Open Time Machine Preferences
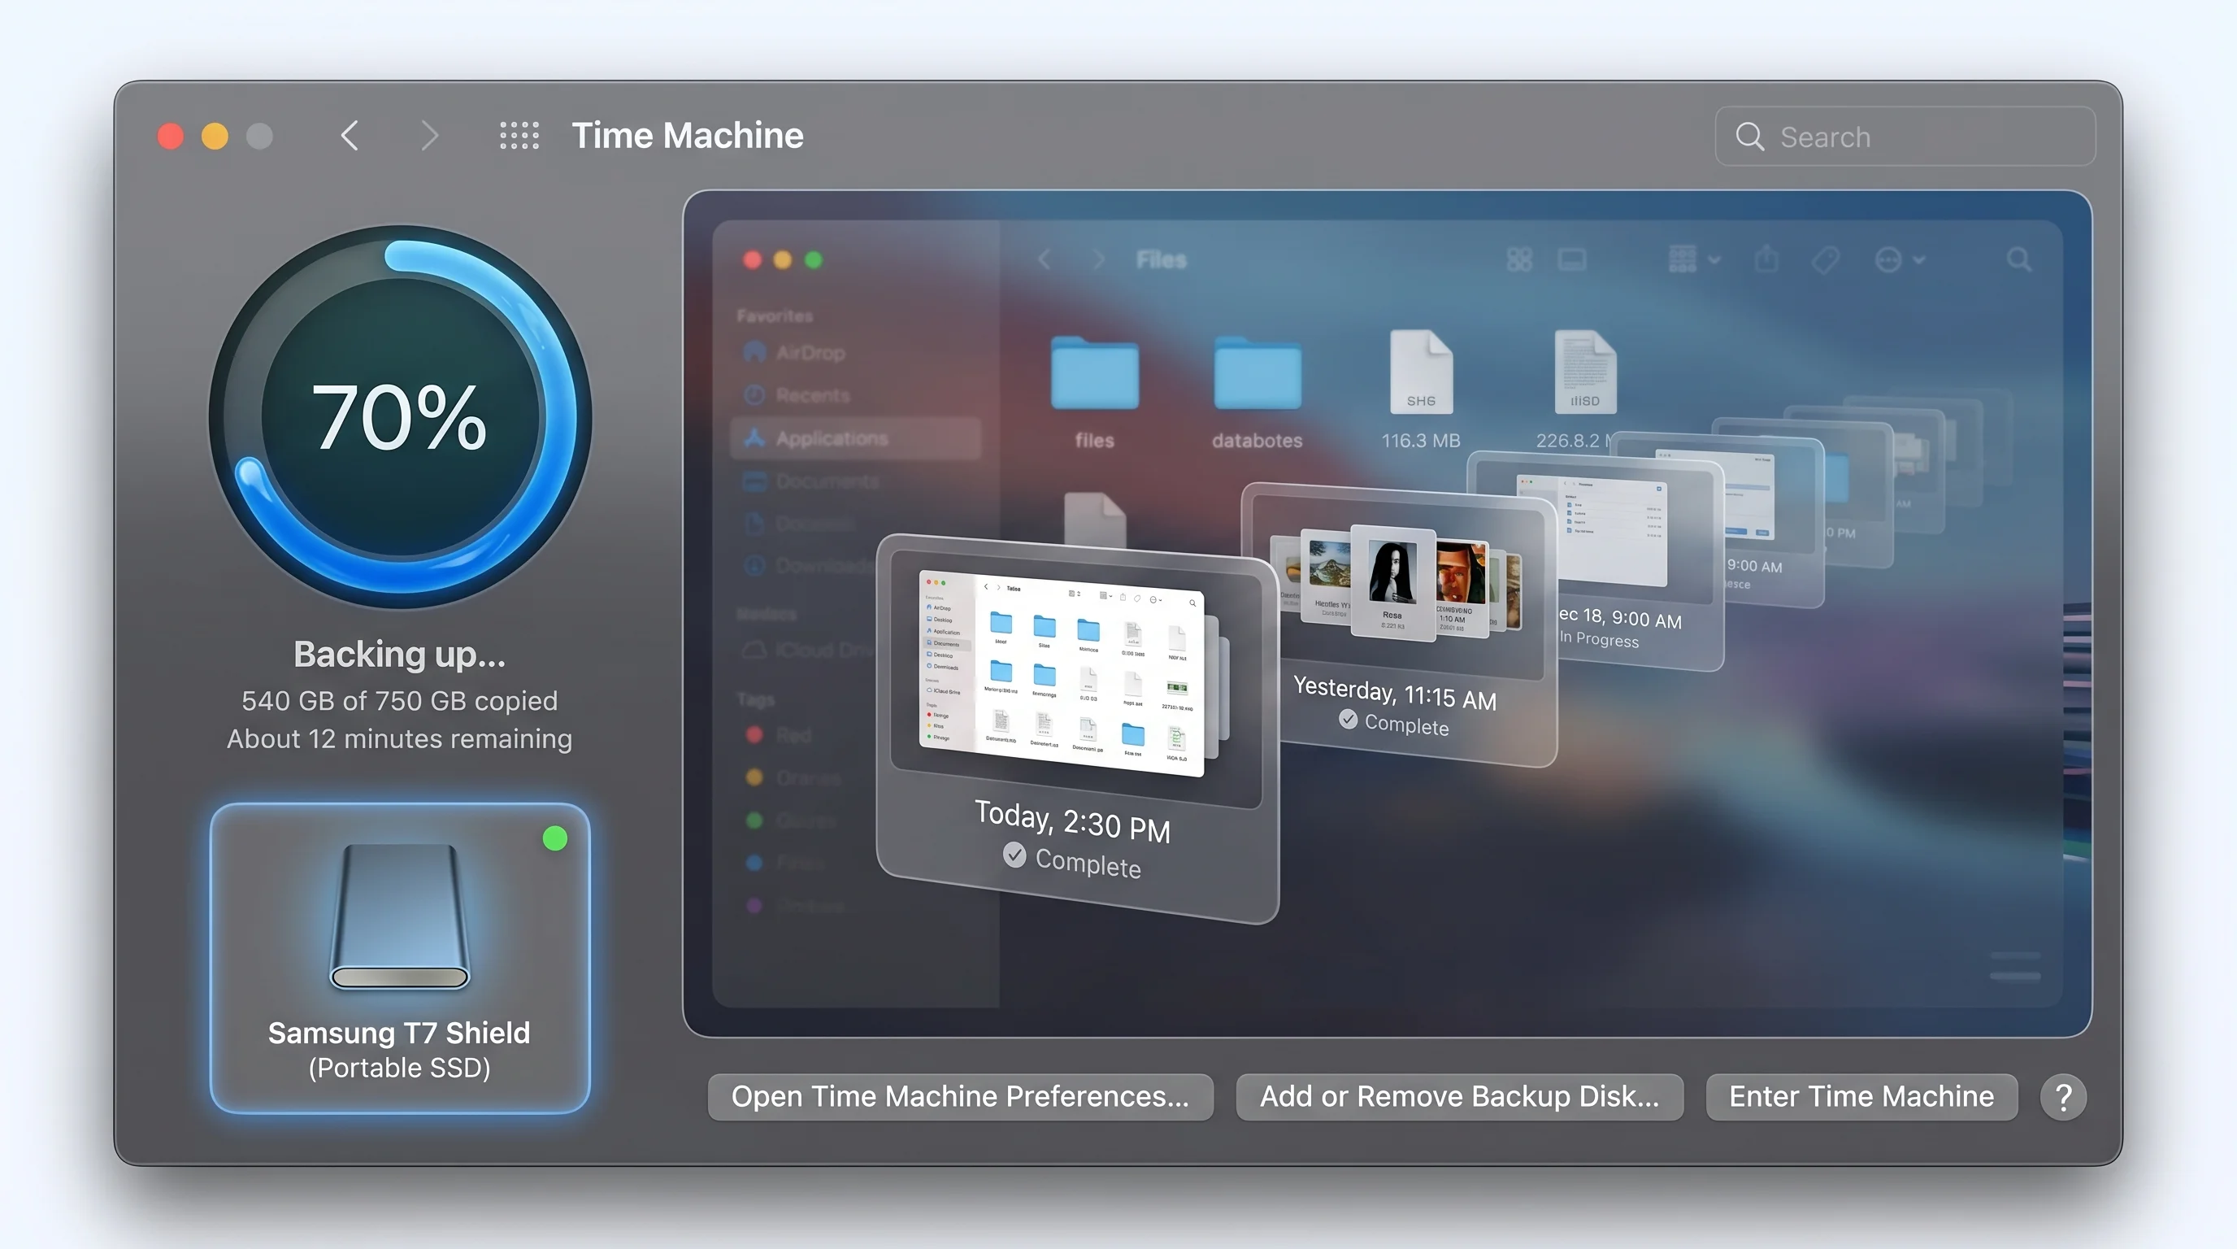 [x=961, y=1097]
